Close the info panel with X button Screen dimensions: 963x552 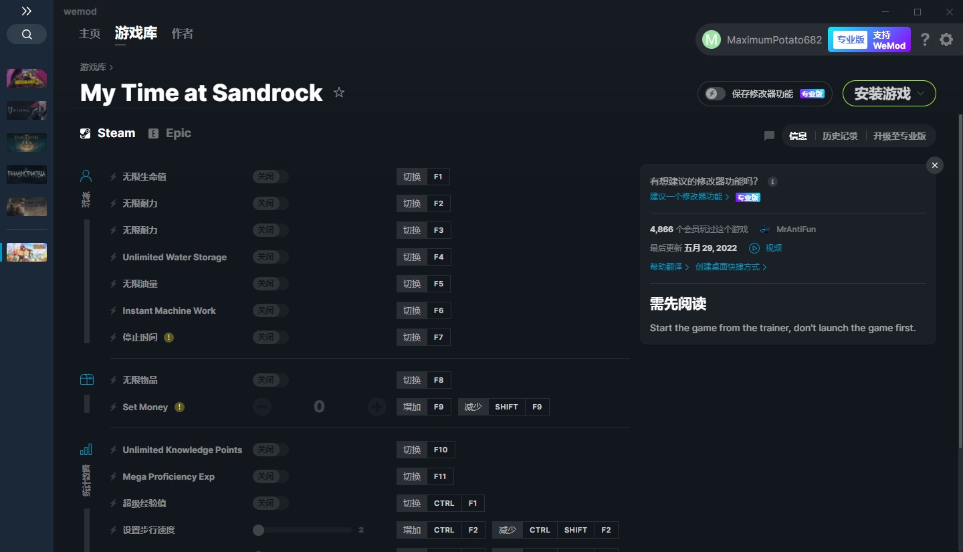(935, 165)
